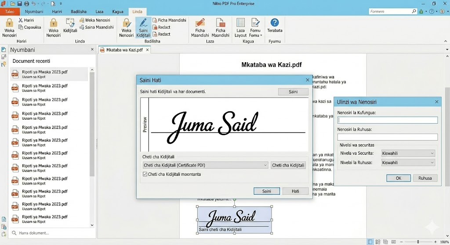The image size is (450, 245).
Task: Click the Harra dokument search field
Action: (x=53, y=233)
